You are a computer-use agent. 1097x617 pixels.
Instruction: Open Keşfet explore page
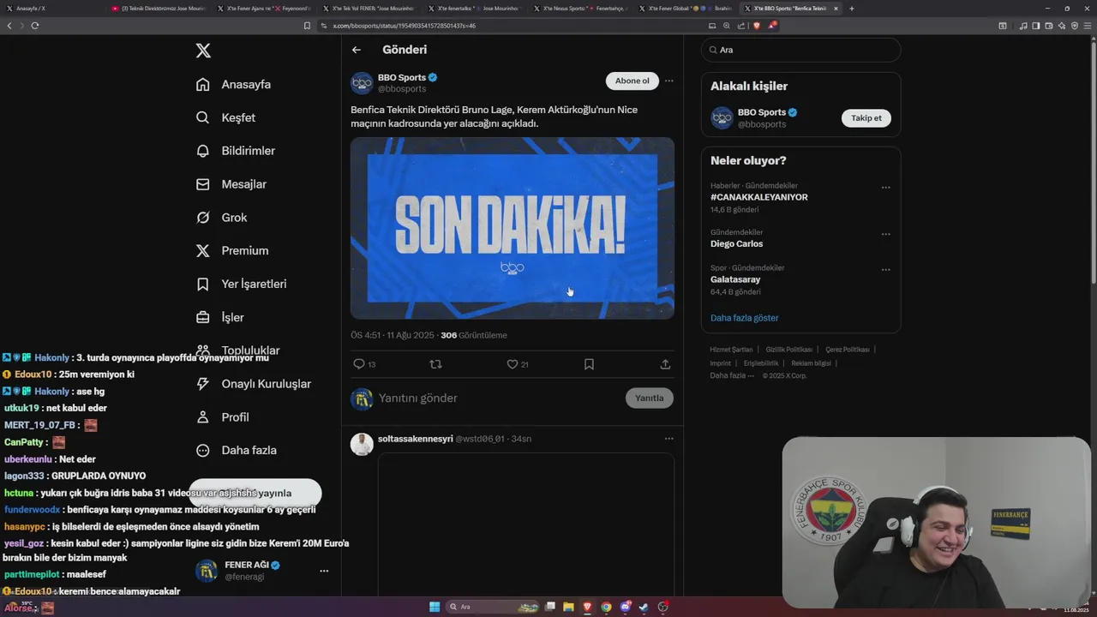[225, 117]
